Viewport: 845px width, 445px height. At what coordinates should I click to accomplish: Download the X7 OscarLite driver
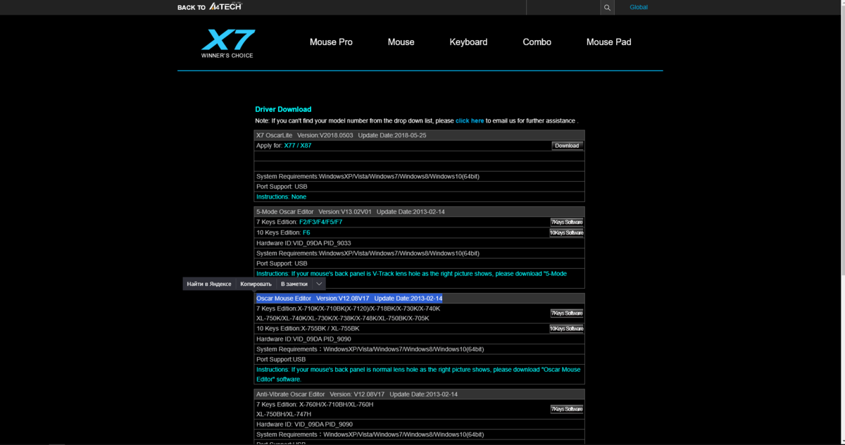click(567, 146)
